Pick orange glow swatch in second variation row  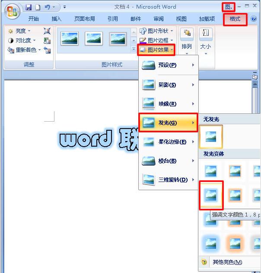[x=235, y=195]
